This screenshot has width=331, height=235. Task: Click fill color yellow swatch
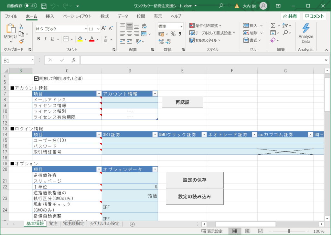click(80, 39)
